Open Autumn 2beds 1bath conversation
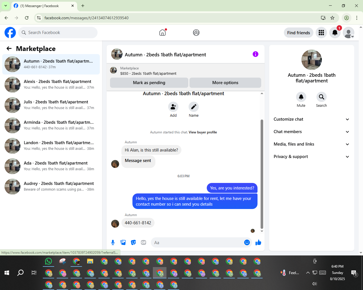Viewport: 363px width, 290px height. (x=51, y=64)
